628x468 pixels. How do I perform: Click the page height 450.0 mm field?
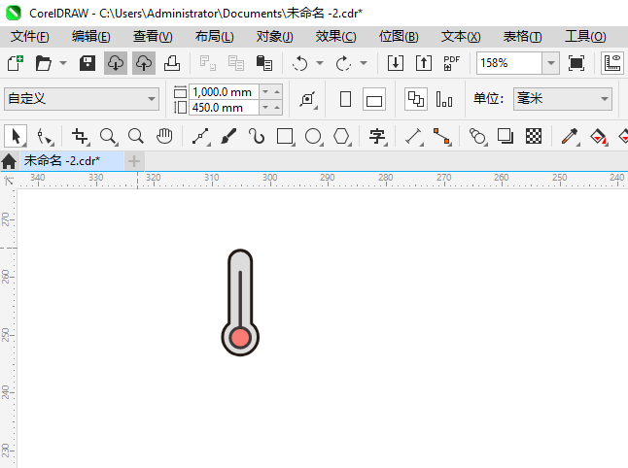(225, 108)
